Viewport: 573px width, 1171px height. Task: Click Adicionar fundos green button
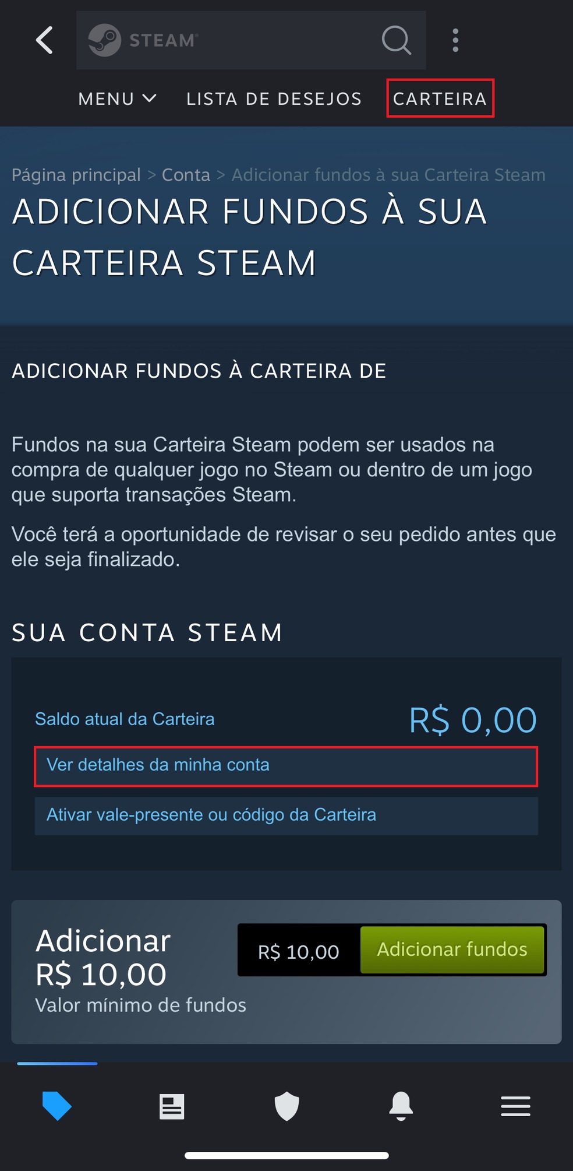452,950
